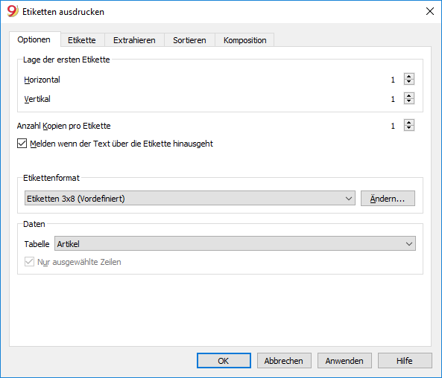This screenshot has width=442, height=378.
Task: Uncheck Melden wenn der Text hinausgeht
Action: 22,144
